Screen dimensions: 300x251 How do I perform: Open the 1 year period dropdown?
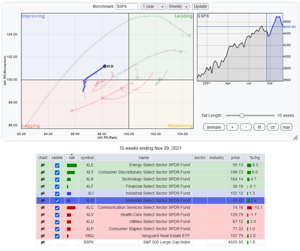(x=153, y=7)
